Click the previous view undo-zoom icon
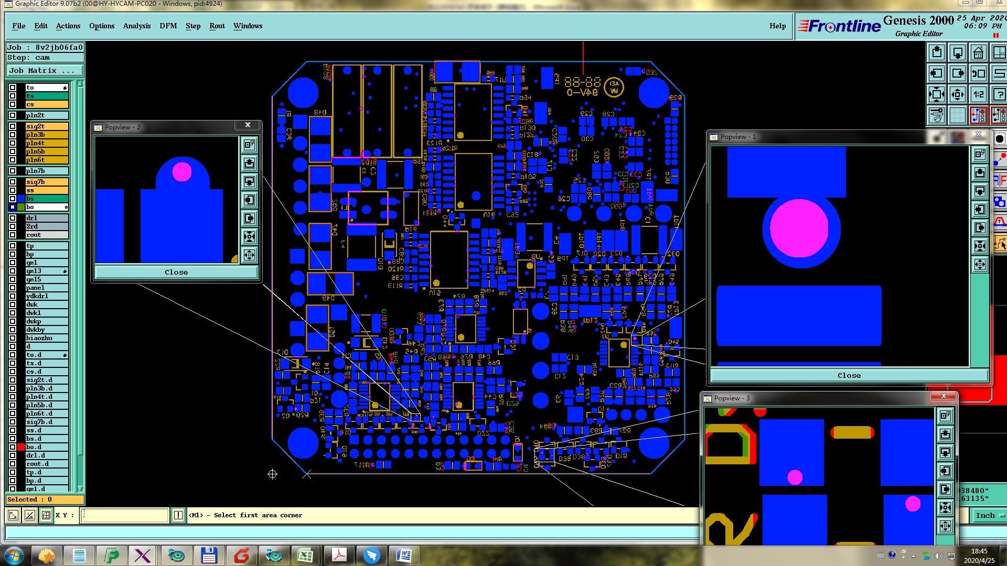 [x=978, y=74]
